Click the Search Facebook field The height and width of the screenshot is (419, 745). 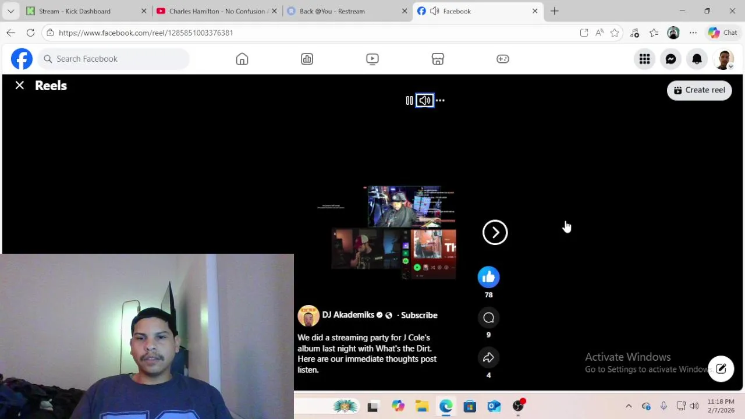pyautogui.click(x=114, y=59)
